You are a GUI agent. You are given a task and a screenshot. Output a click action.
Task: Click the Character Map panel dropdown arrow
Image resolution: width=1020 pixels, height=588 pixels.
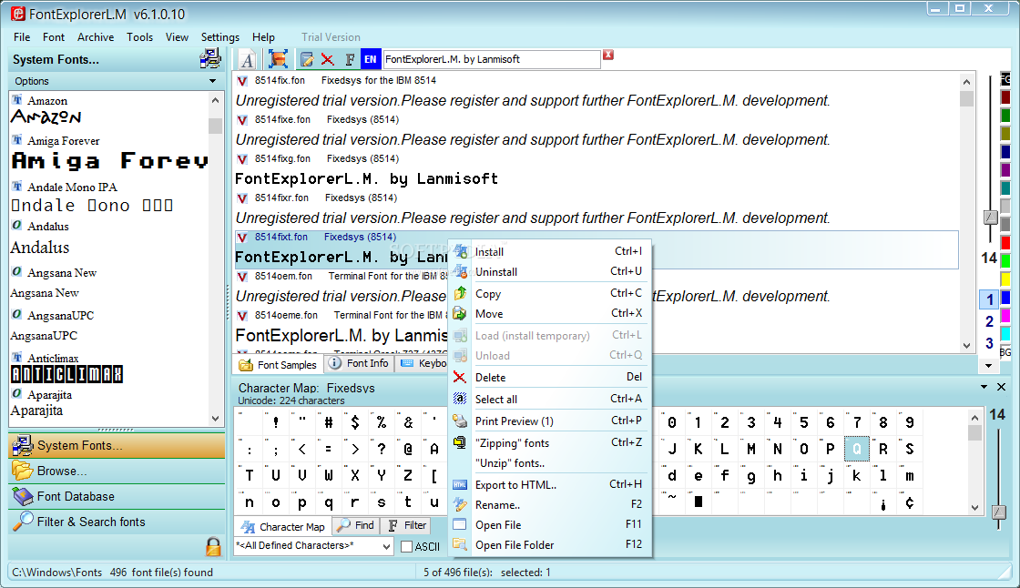[984, 386]
